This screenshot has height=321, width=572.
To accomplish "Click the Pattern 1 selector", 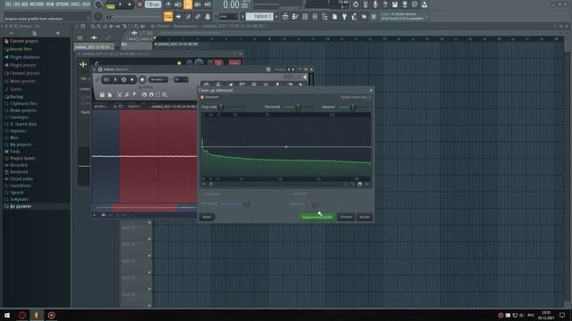I will coord(259,17).
